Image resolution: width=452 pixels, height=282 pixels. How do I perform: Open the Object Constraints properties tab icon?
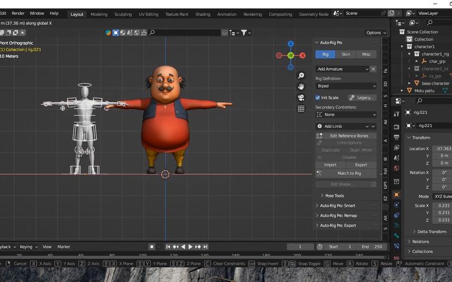[397, 215]
